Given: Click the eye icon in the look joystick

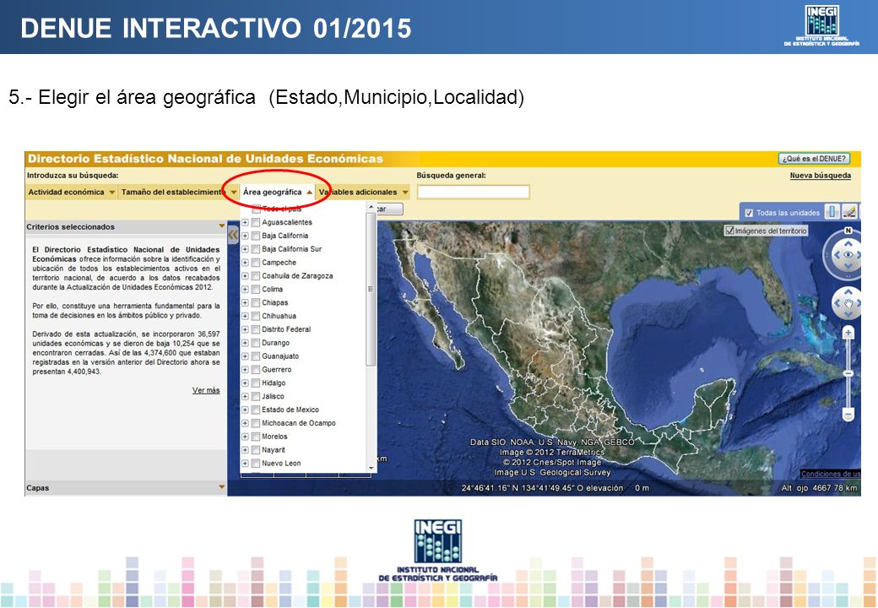Looking at the screenshot, I should click(x=848, y=255).
